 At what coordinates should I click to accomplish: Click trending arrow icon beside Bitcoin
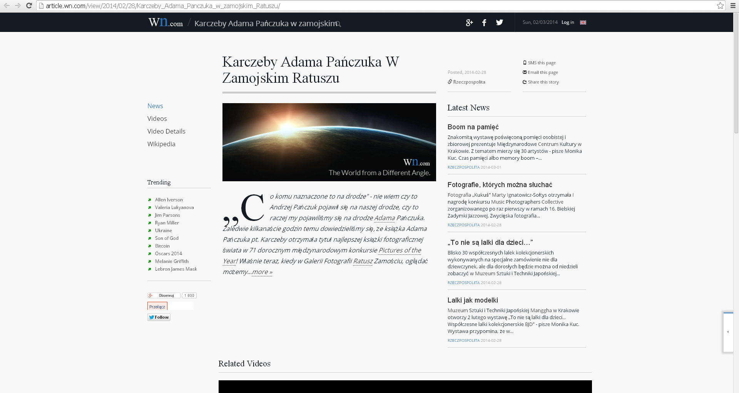click(149, 246)
